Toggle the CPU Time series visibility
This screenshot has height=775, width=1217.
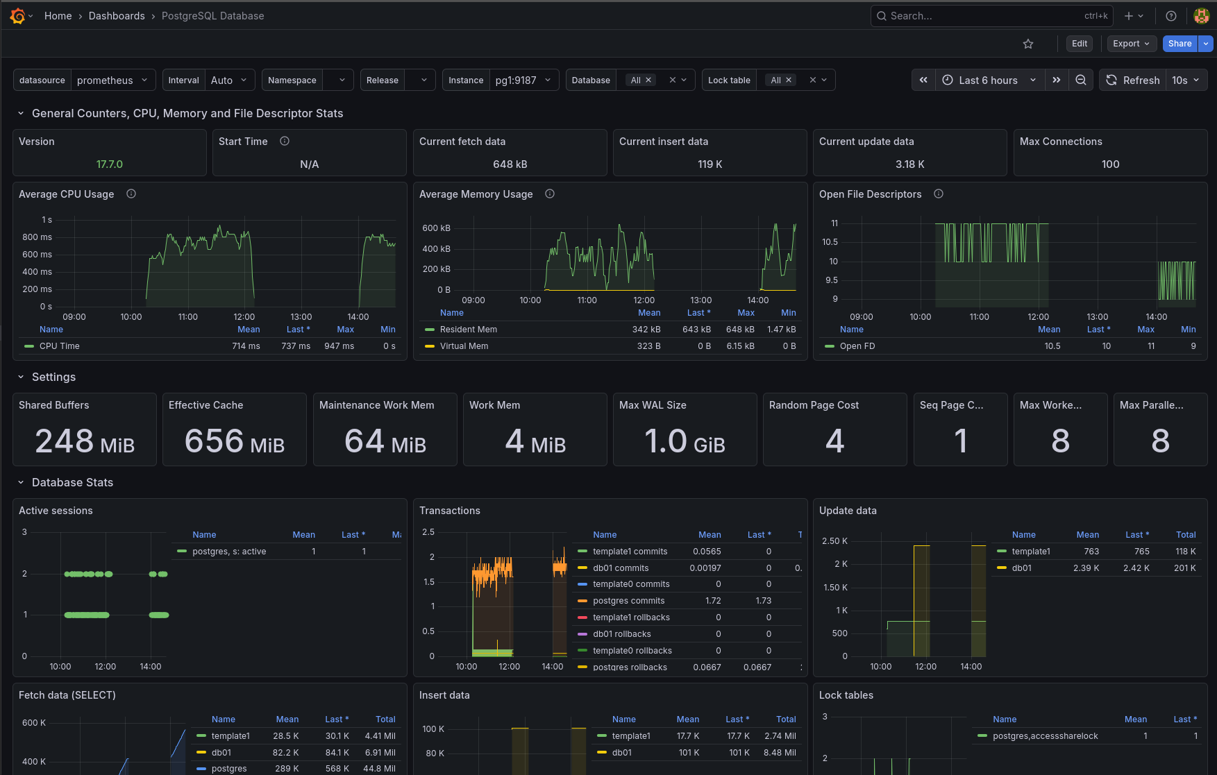coord(60,346)
